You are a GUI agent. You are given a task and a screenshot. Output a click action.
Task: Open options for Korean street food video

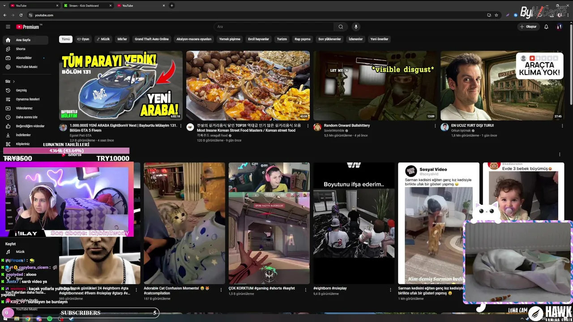308,126
